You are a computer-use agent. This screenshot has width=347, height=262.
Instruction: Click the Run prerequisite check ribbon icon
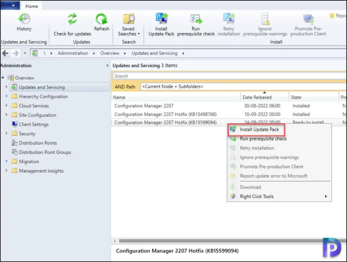click(196, 19)
